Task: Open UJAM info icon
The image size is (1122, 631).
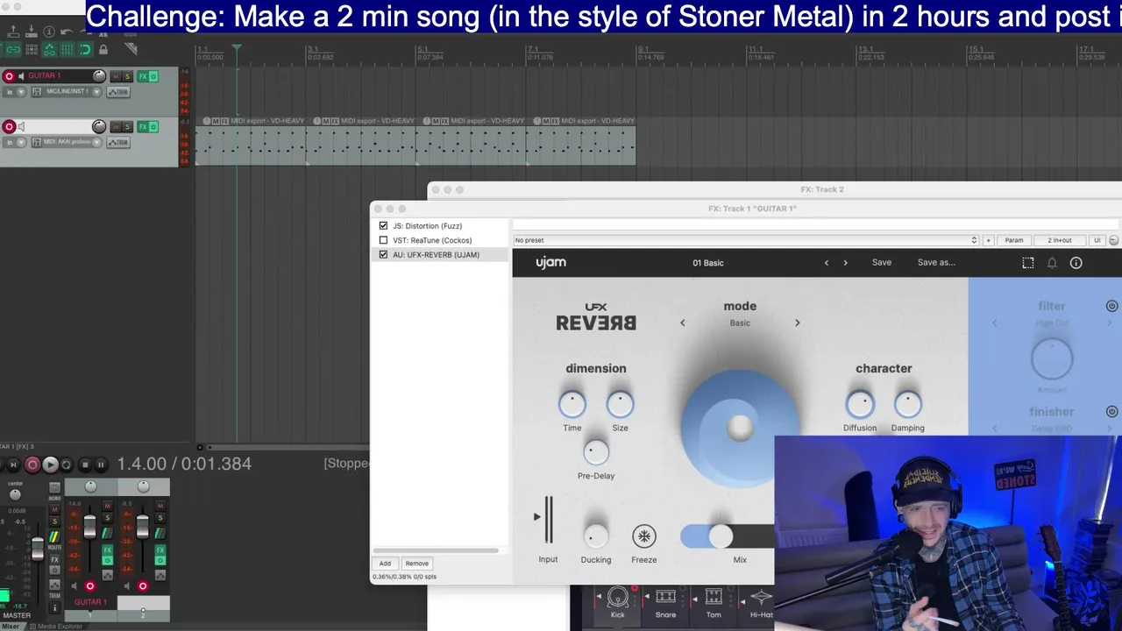Action: coord(1076,263)
